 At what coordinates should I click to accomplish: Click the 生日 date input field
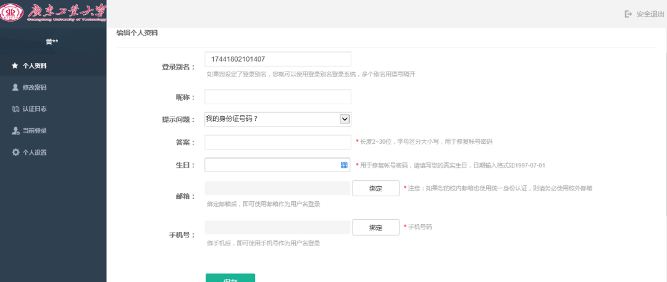(x=277, y=165)
